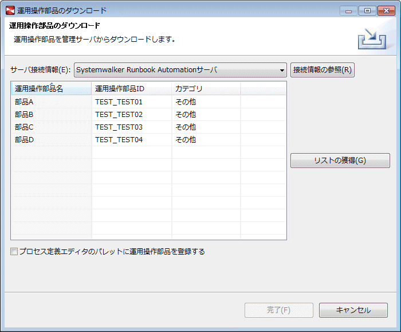Sort by カテゴリ column header

pyautogui.click(x=206, y=88)
